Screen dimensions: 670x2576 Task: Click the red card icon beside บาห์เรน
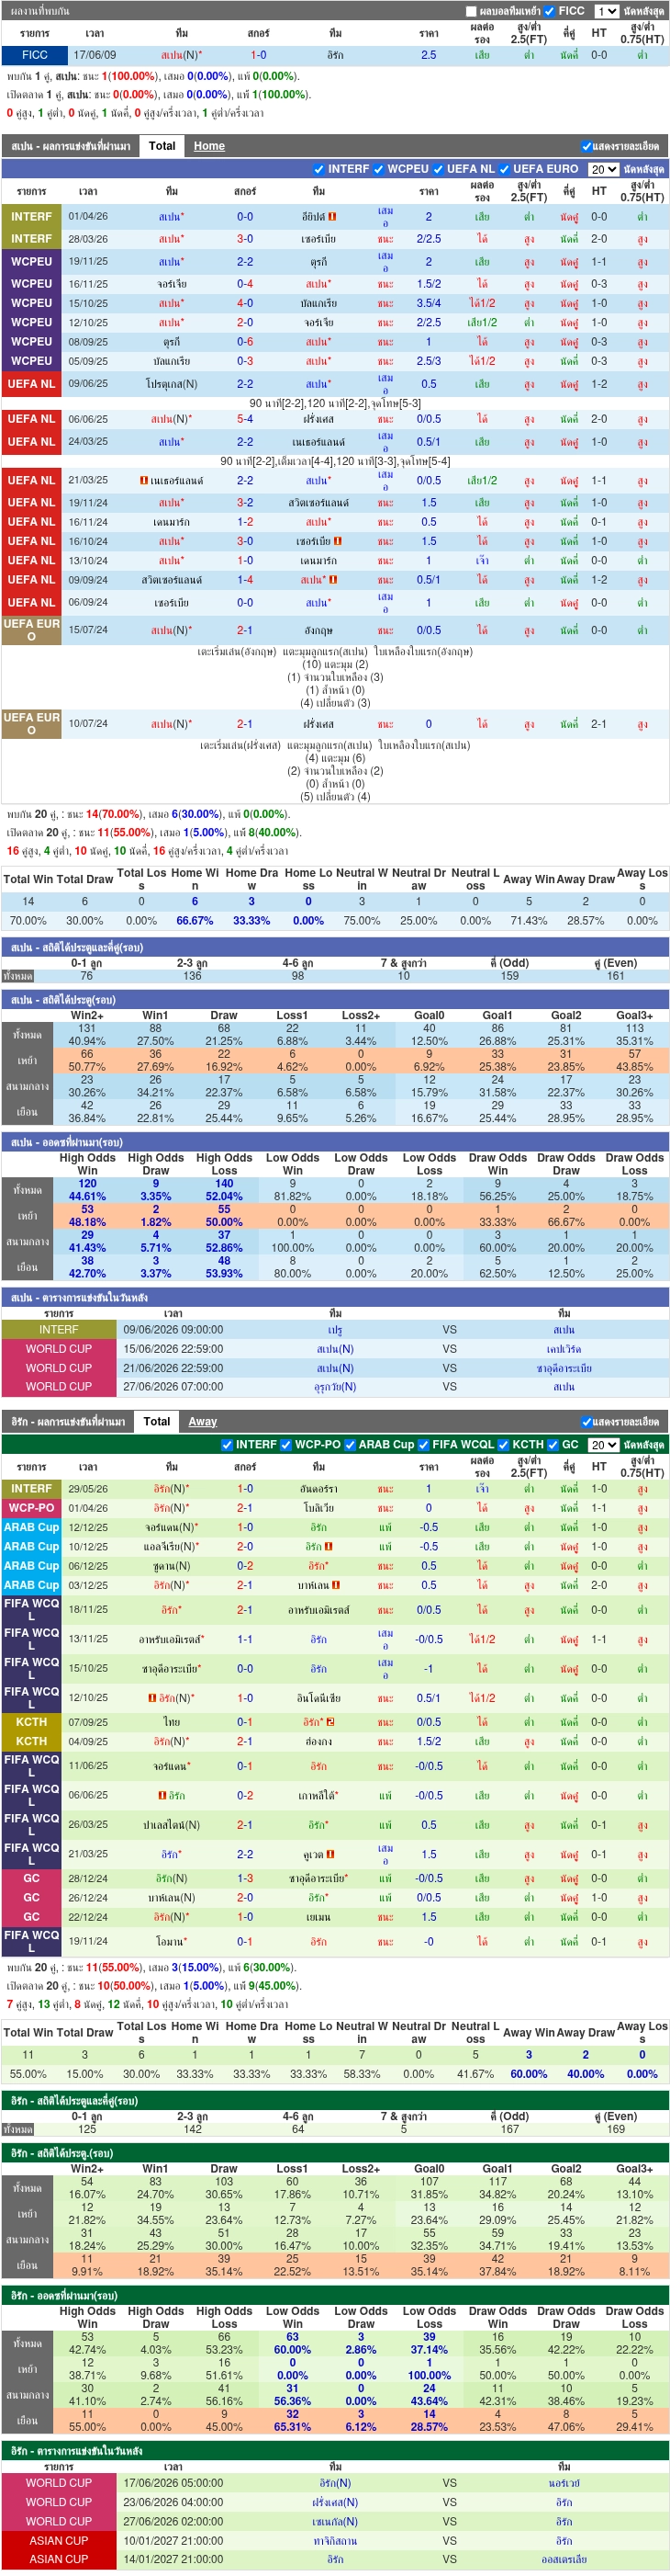(x=337, y=1584)
